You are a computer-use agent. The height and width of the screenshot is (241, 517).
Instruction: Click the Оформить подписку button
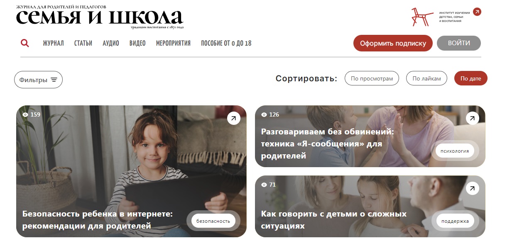pyautogui.click(x=393, y=43)
